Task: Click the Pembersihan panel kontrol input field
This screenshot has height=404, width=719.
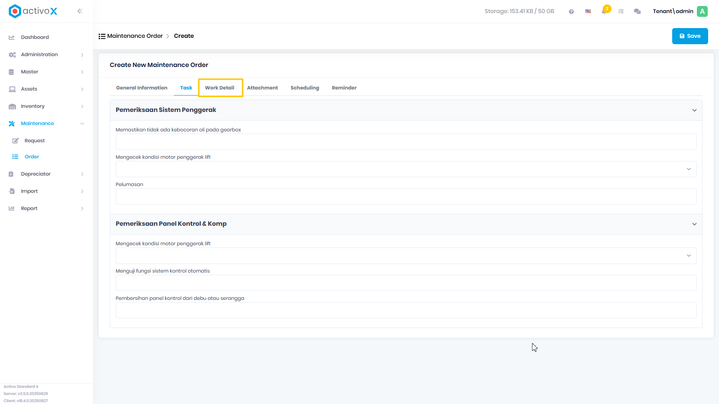Action: pos(406,310)
